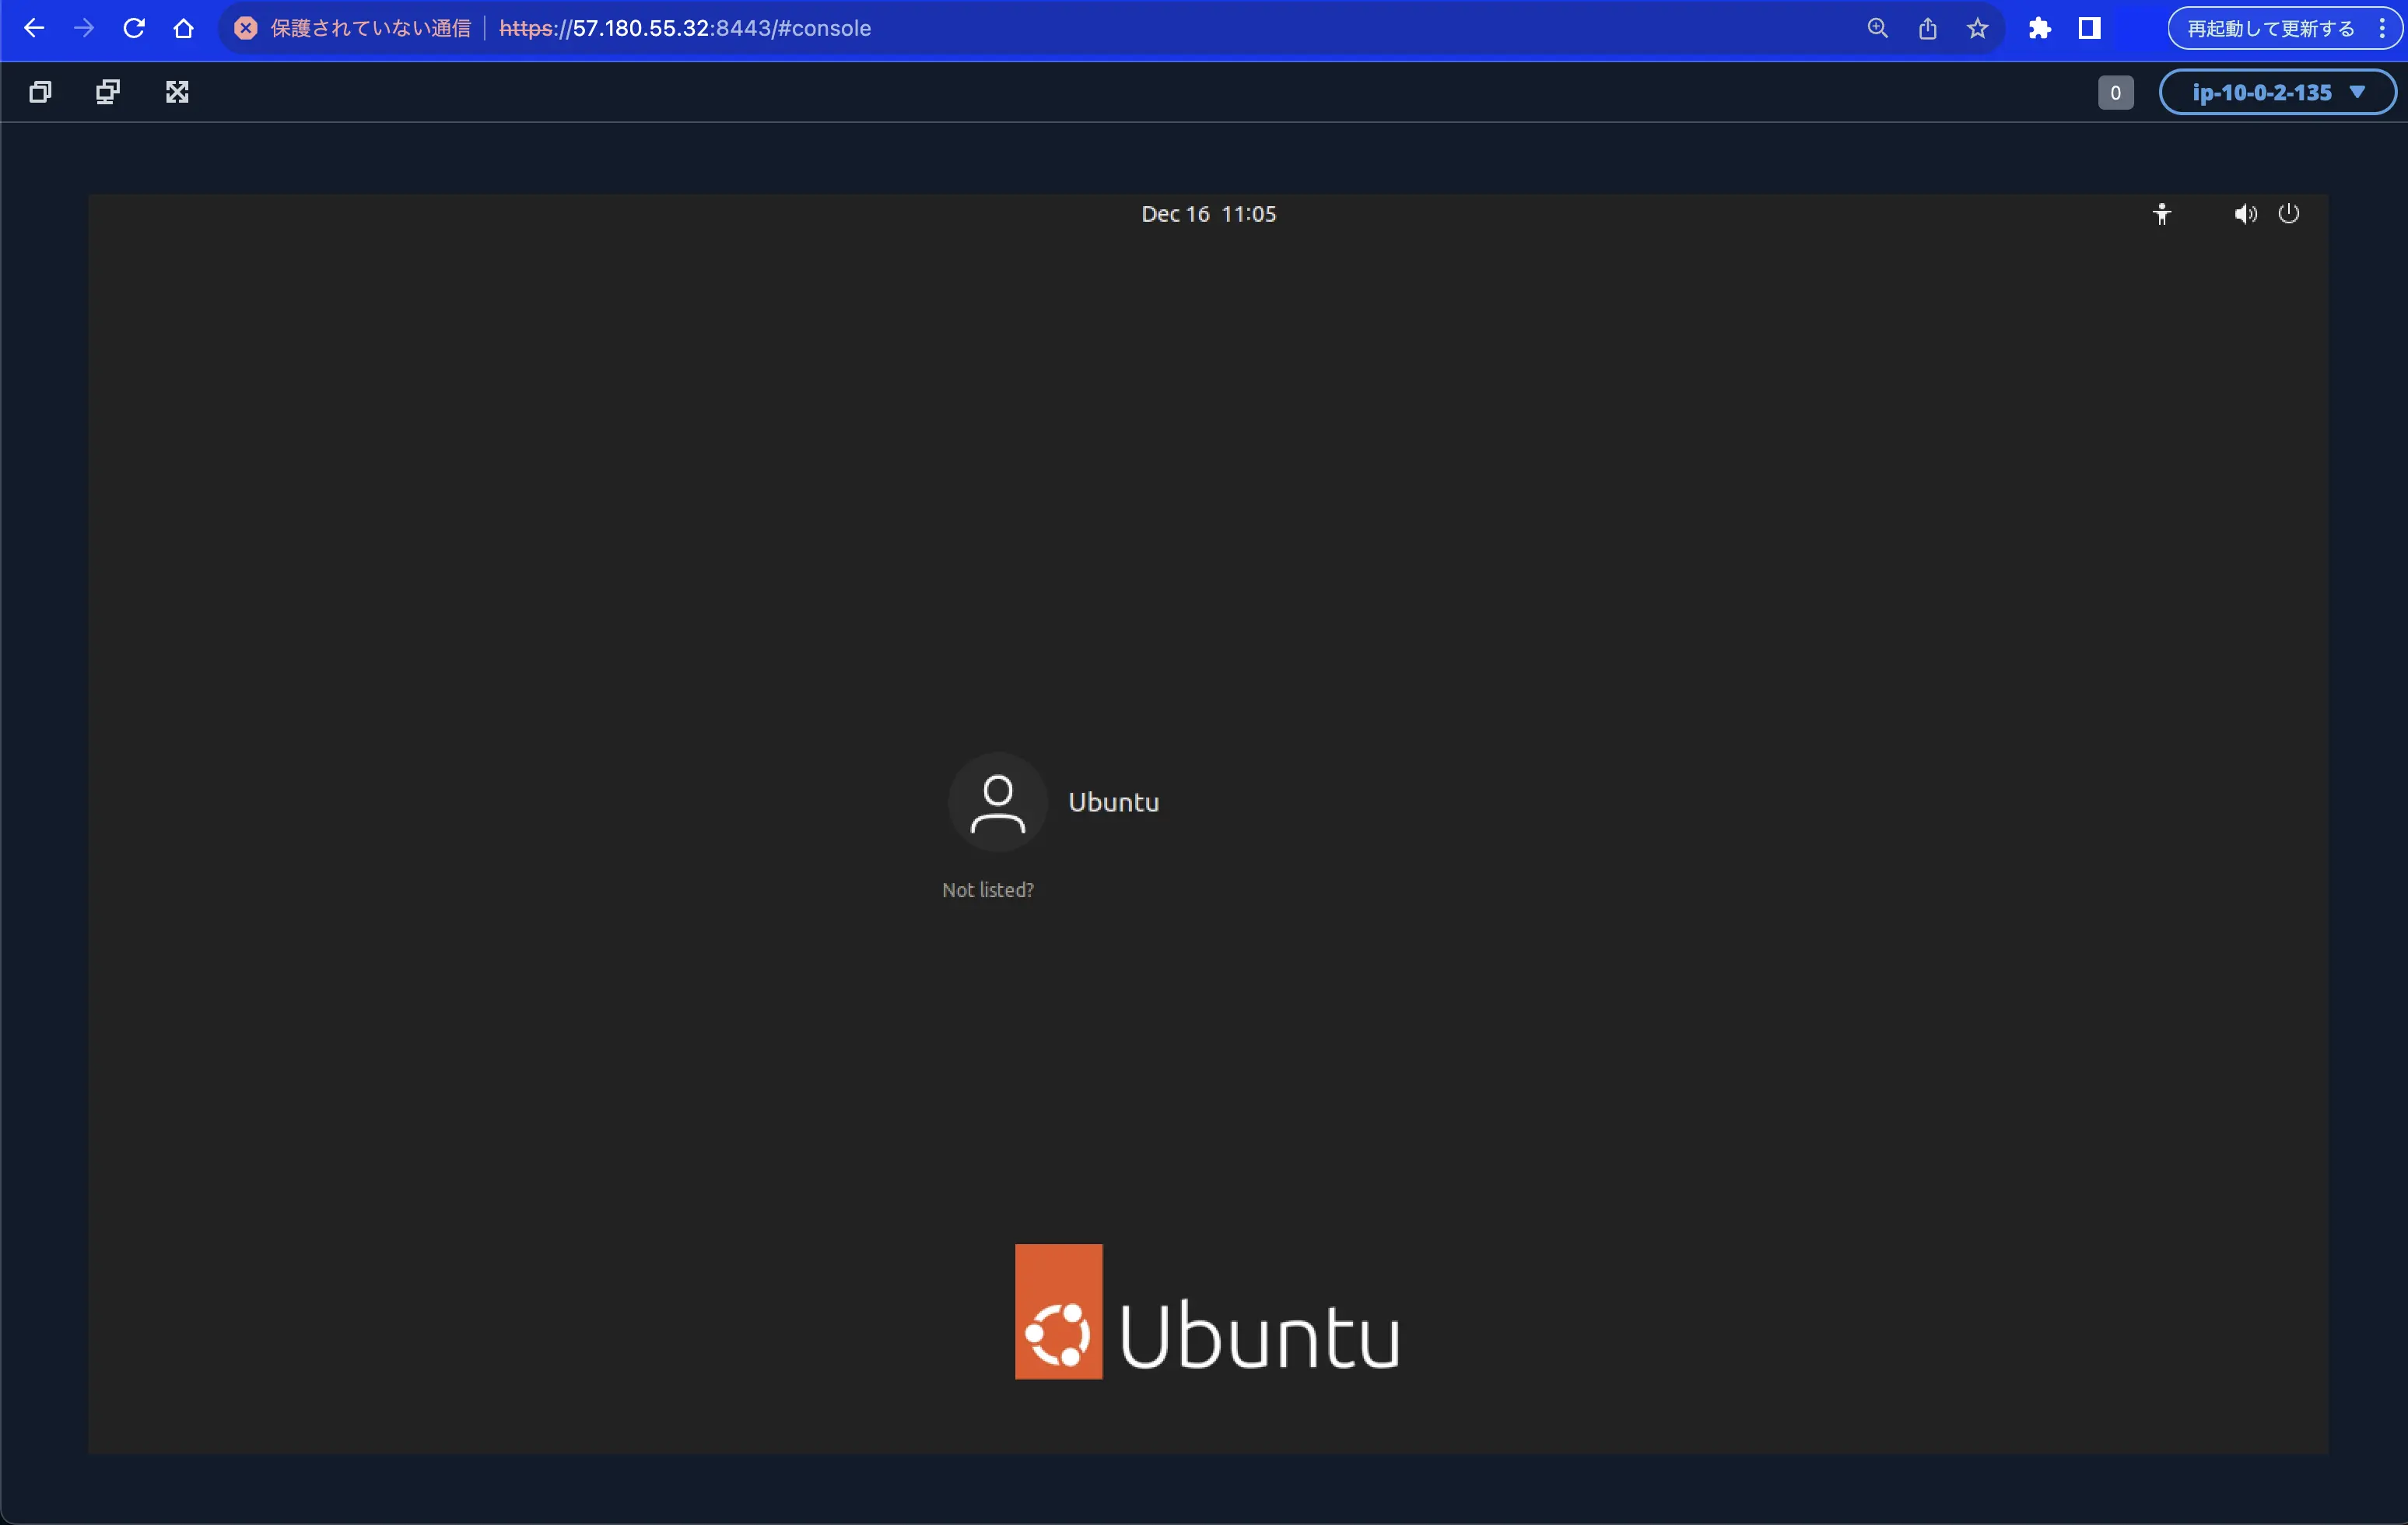Viewport: 2408px width, 1525px height.
Task: Click the Dec 16 clock in the top bar
Action: tap(1208, 213)
